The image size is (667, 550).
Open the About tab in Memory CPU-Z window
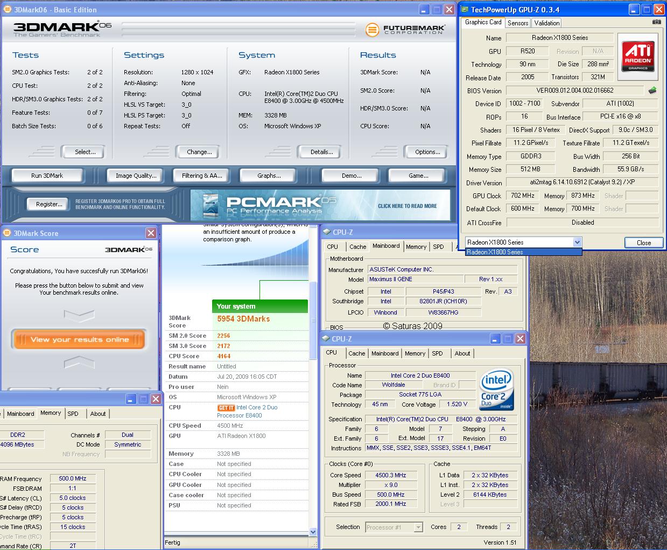(98, 414)
